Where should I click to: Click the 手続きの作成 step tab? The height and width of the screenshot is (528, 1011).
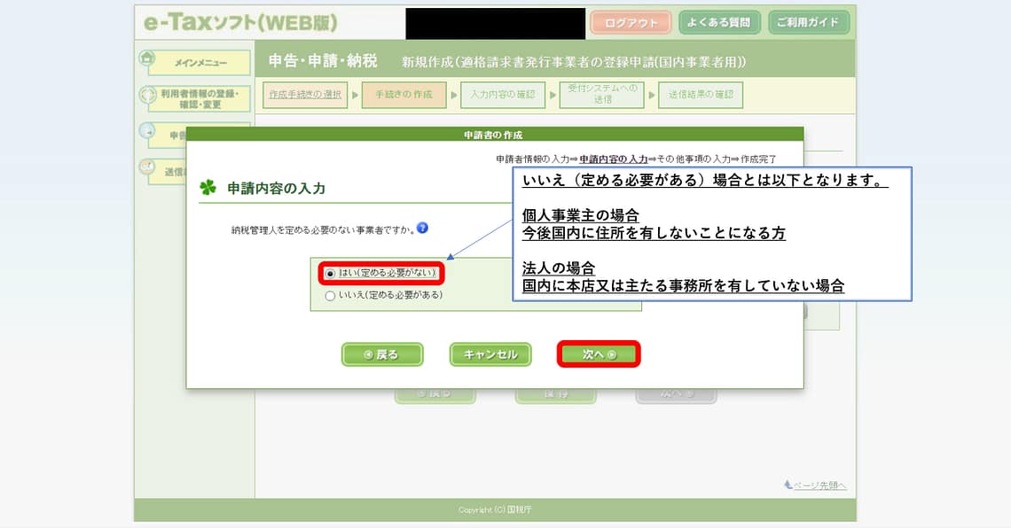404,95
